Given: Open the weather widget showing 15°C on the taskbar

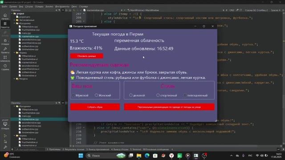Looking at the screenshot, I should tap(12, 156).
